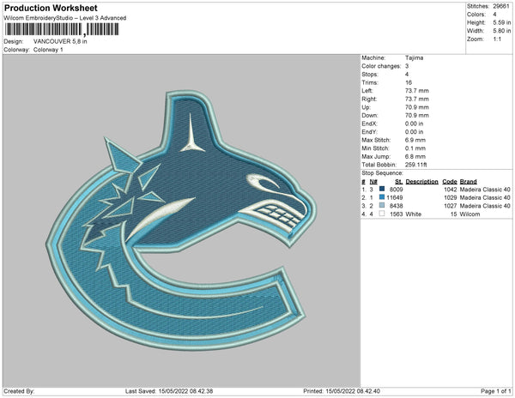This screenshot has height=398, width=515.
Task: Click the Colors value '4'
Action: (494, 15)
